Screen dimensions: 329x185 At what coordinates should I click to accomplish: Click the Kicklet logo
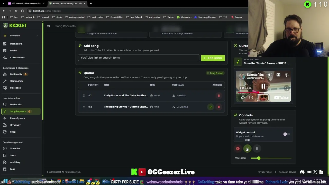15,25
